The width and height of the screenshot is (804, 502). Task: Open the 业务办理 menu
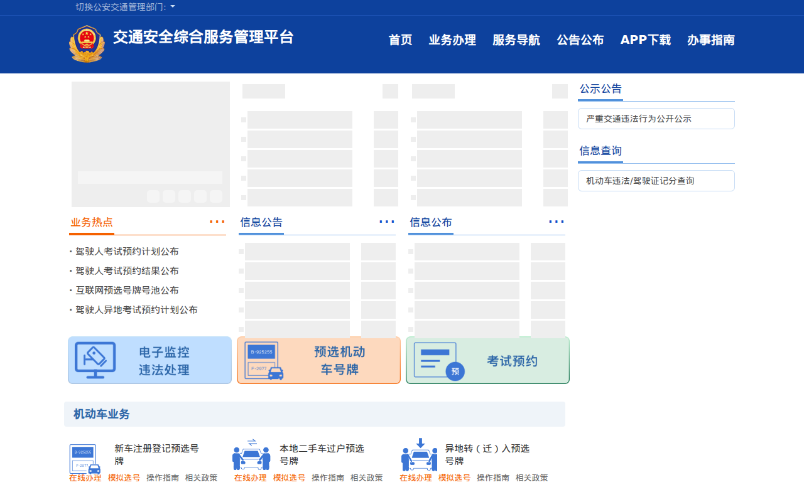click(x=452, y=40)
